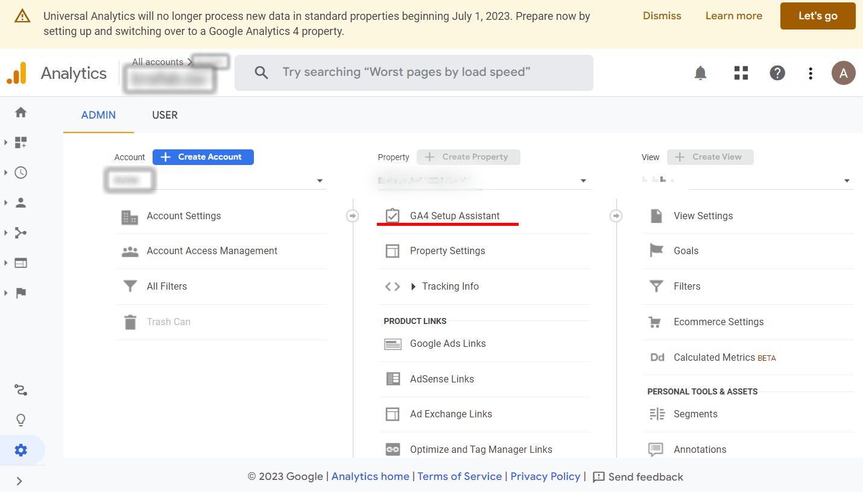This screenshot has height=492, width=863.
Task: Open the Account selector dropdown
Action: coord(320,181)
